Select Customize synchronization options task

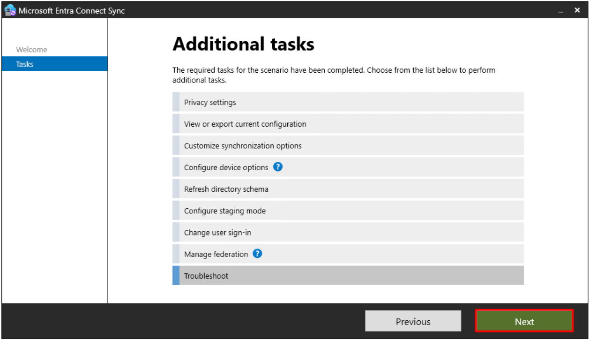click(348, 145)
